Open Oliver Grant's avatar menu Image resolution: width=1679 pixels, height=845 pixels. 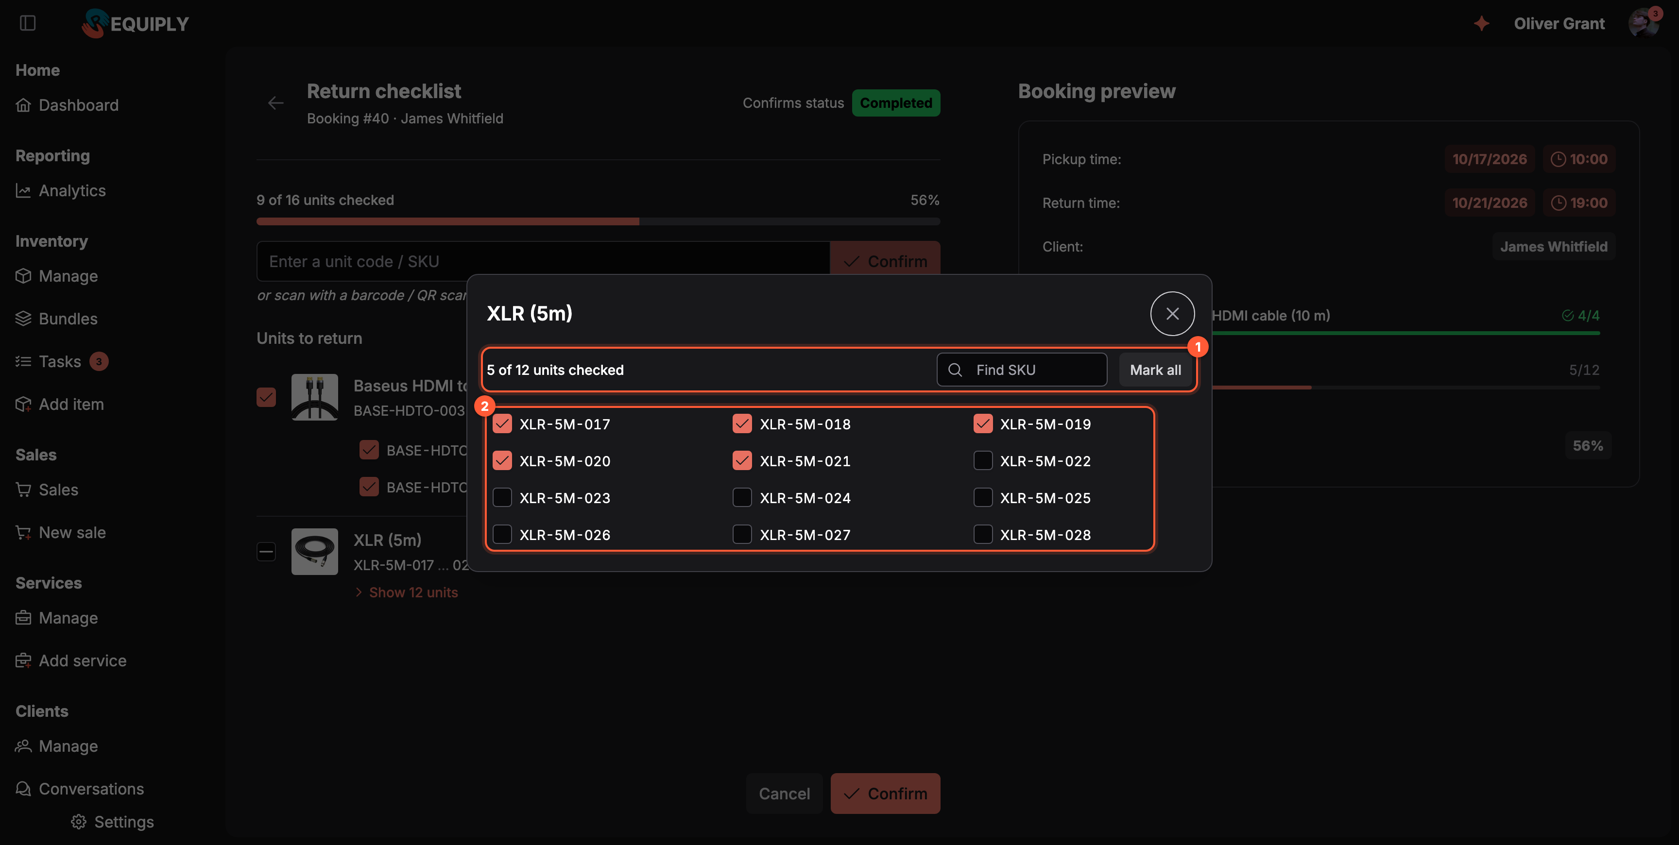[1643, 23]
